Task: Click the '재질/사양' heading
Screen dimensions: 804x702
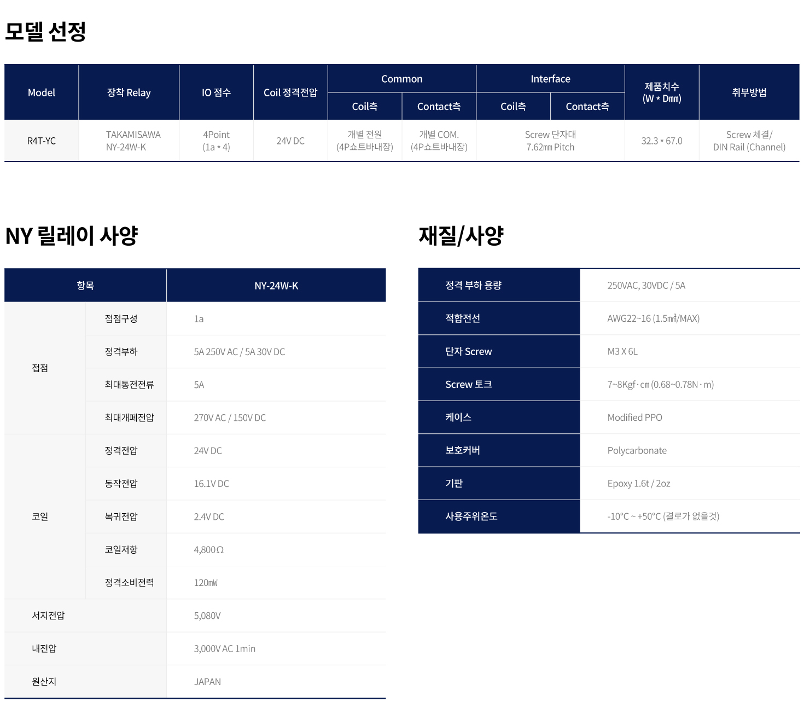Action: (x=461, y=236)
